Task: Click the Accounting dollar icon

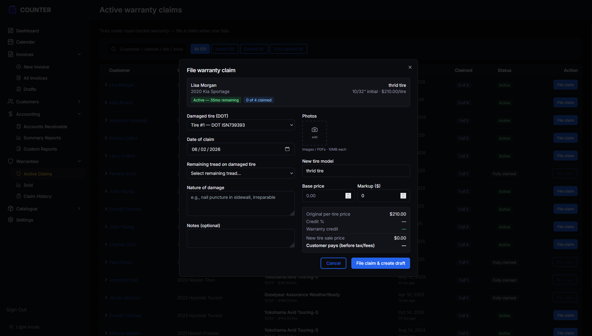Action: tap(11, 114)
